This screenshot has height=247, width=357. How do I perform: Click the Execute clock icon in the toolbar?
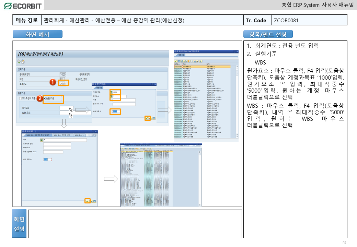pos(19,62)
